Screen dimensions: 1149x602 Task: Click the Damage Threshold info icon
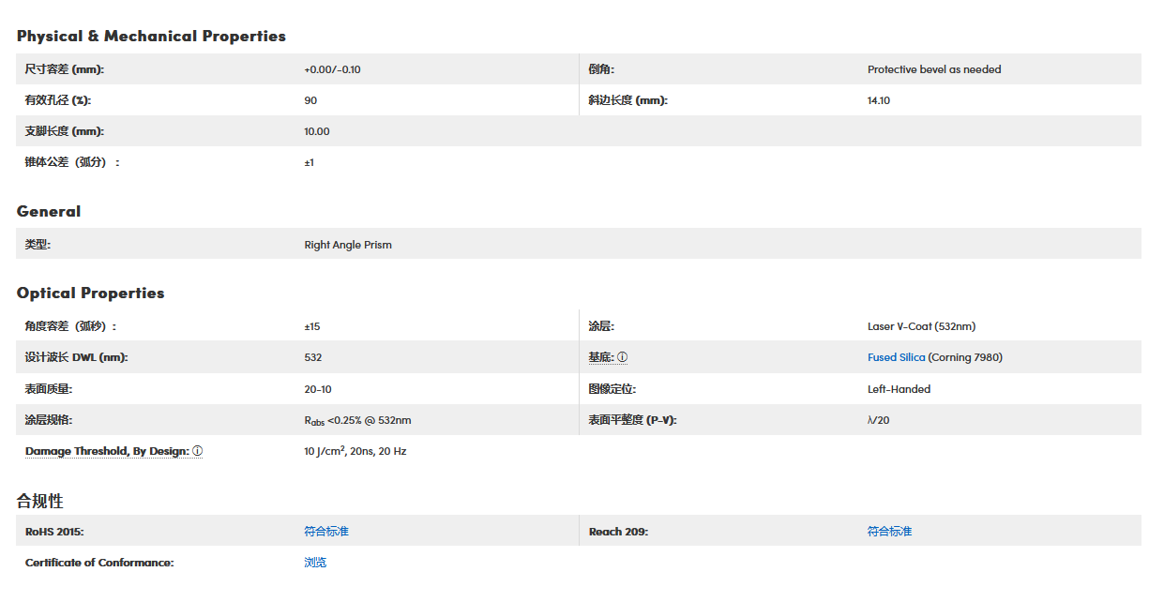click(197, 451)
